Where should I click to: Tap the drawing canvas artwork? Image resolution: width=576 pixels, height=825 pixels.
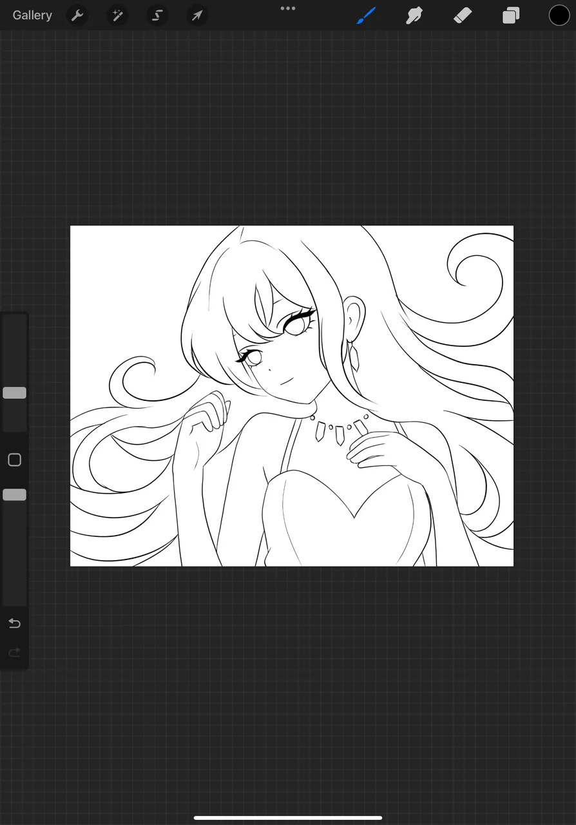click(292, 396)
